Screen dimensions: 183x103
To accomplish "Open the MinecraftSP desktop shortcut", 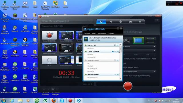I will pos(15,17).
